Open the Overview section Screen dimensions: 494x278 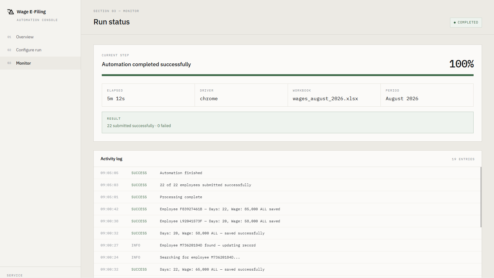click(x=40, y=37)
